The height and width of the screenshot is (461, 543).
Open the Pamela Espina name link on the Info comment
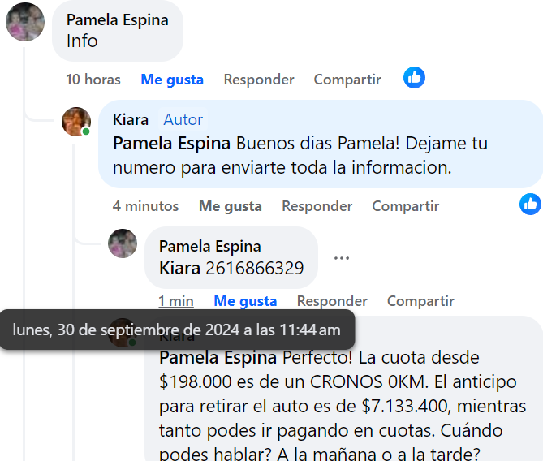click(x=118, y=19)
